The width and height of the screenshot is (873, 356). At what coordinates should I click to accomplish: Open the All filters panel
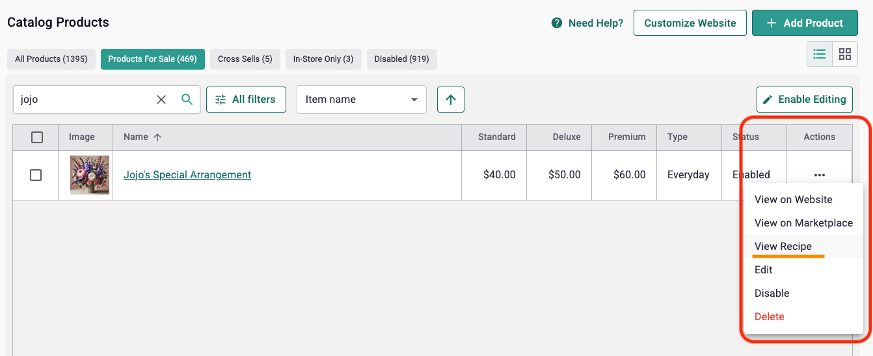(246, 100)
